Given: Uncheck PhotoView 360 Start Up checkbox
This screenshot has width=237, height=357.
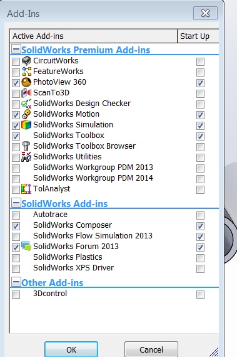Looking at the screenshot, I should [x=200, y=83].
